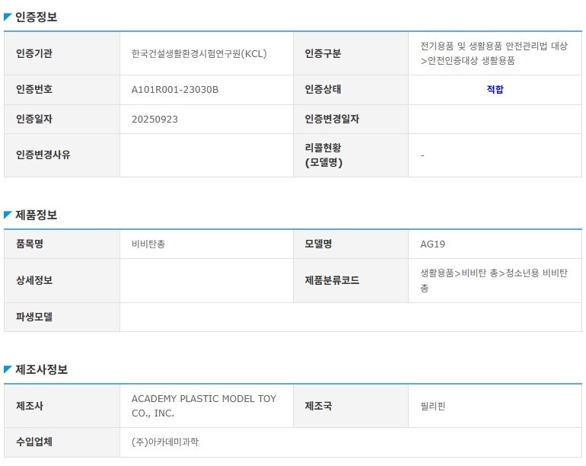This screenshot has width=586, height=466.
Task: Click the blue triangle icon beside 인증정보
Action: pyautogui.click(x=8, y=17)
